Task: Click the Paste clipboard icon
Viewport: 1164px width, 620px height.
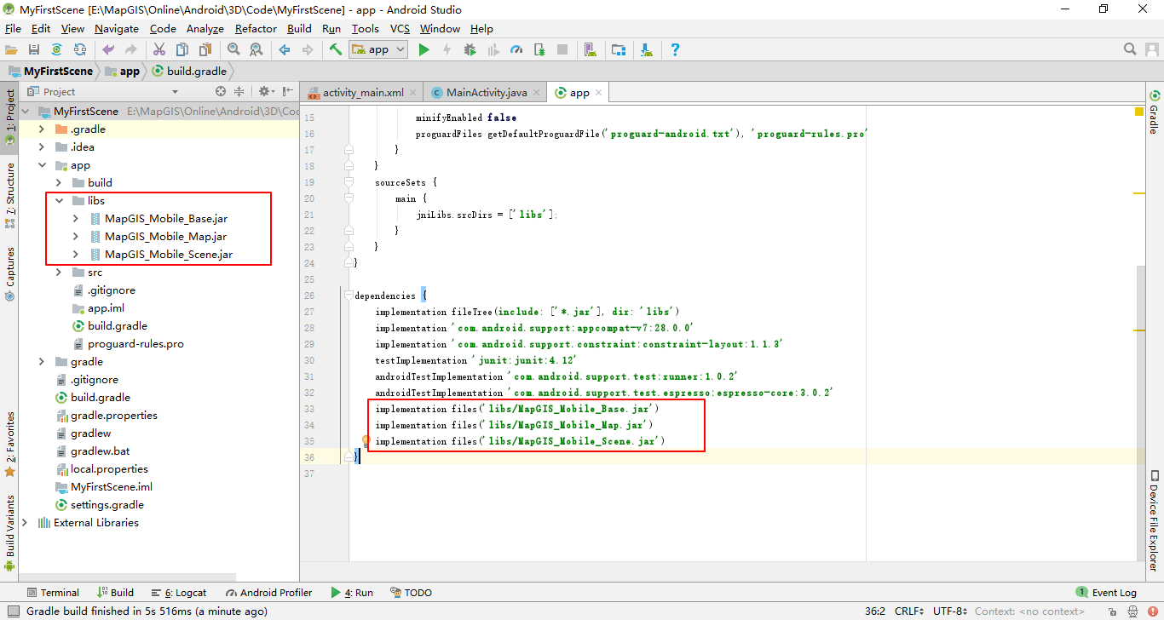Action: (x=205, y=50)
